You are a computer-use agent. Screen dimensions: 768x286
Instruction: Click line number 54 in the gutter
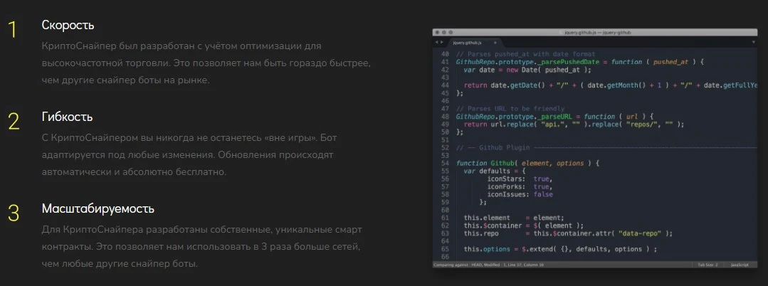coord(445,163)
